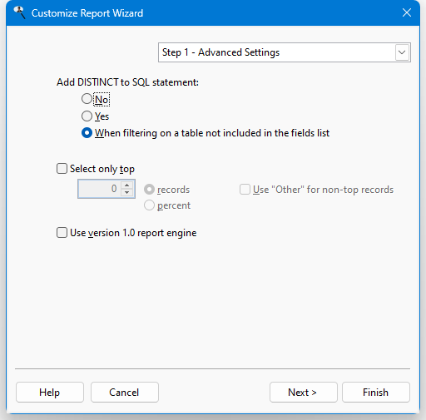Click the Help button

tap(50, 393)
